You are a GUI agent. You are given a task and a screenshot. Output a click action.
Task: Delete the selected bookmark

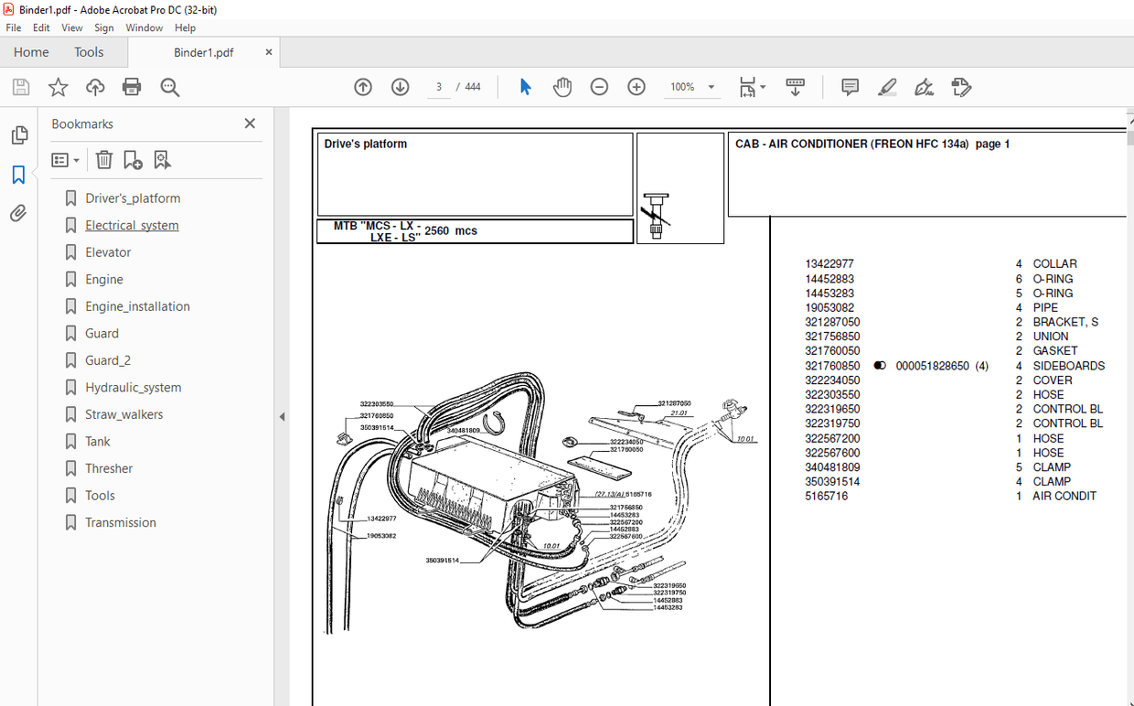(x=103, y=160)
